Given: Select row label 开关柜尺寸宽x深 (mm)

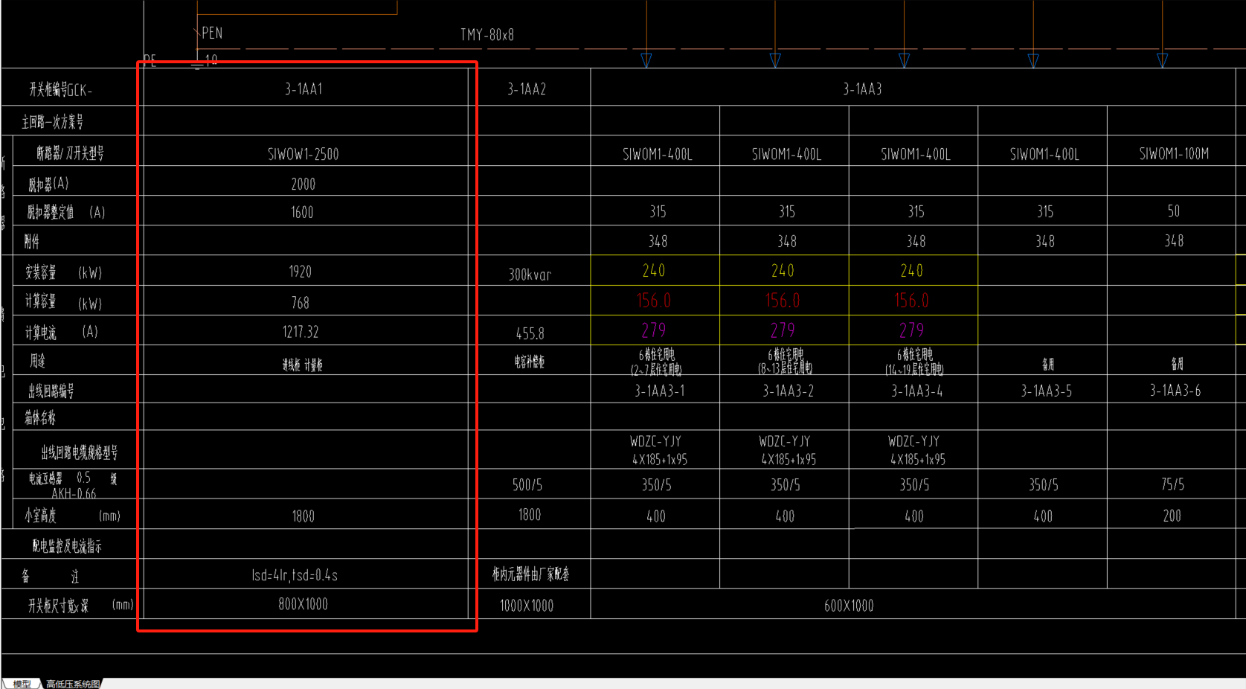Looking at the screenshot, I should [81, 606].
